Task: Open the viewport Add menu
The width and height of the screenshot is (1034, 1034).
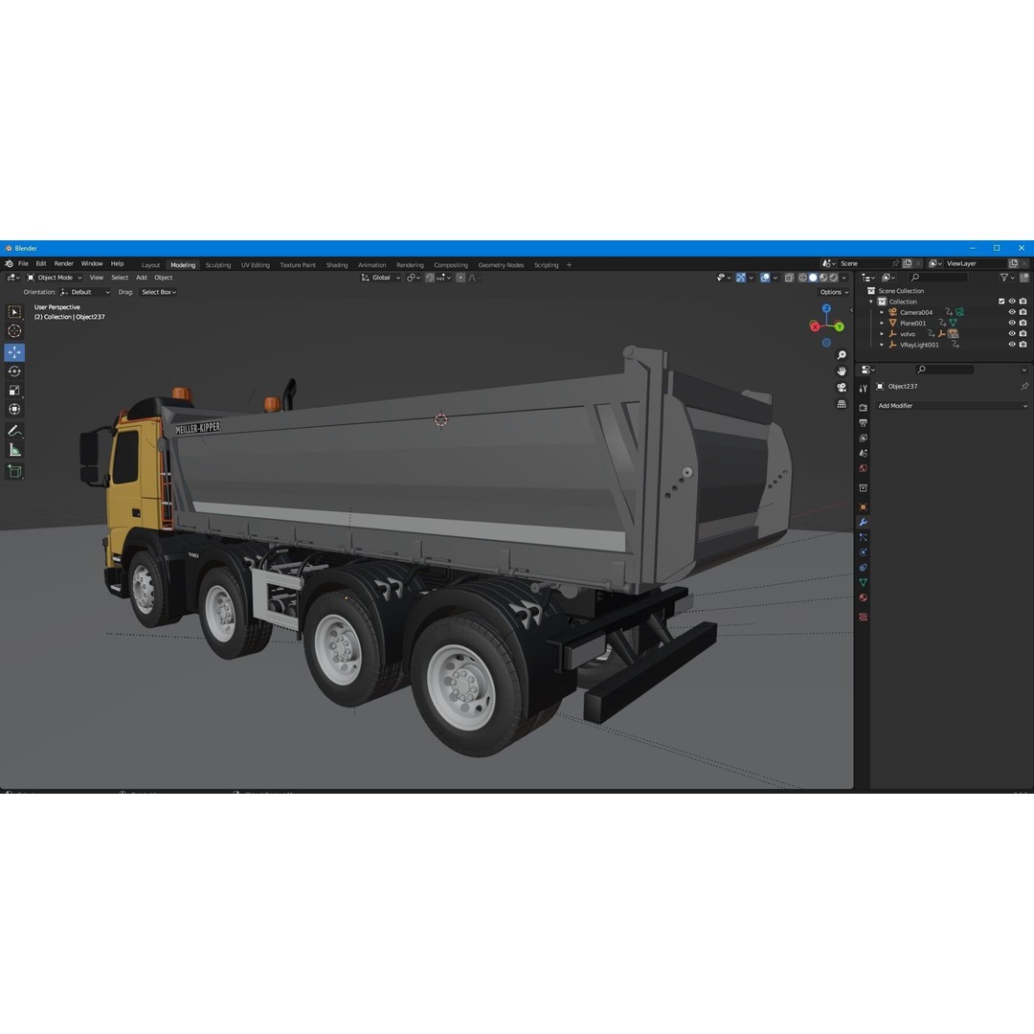Action: [141, 278]
